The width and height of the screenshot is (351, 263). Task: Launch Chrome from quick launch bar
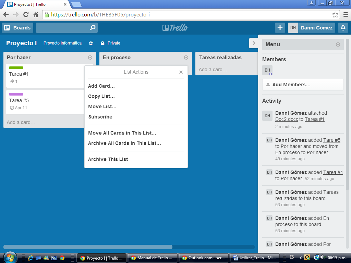point(62,258)
